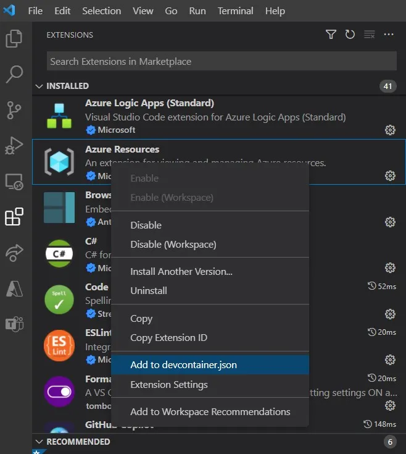Viewport: 406px width, 454px height.
Task: Open manage gear on the Browser extension row
Action: [x=390, y=222]
